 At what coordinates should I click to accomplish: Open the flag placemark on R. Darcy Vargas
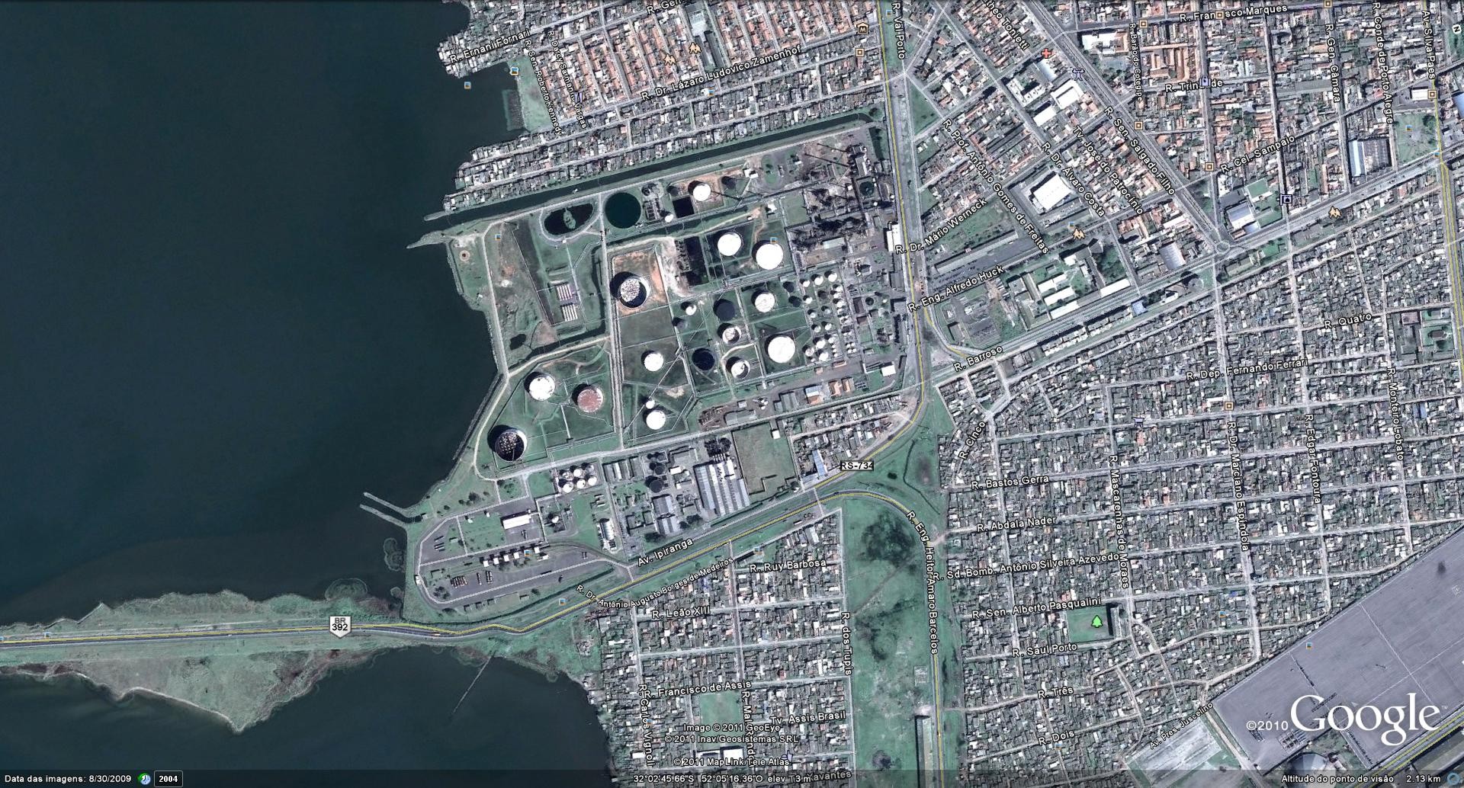(x=578, y=97)
